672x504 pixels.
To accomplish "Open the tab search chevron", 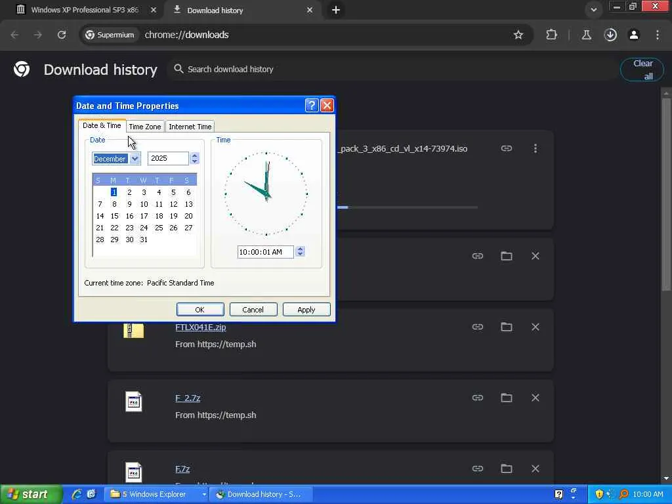I will [593, 9].
